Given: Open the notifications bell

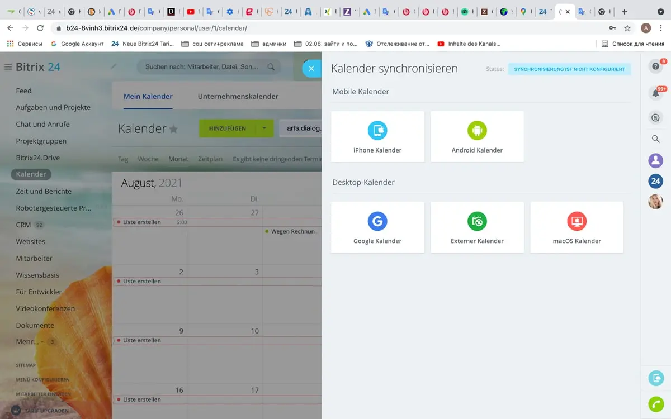Looking at the screenshot, I should click(x=655, y=93).
